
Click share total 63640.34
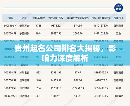tap(56, 41)
